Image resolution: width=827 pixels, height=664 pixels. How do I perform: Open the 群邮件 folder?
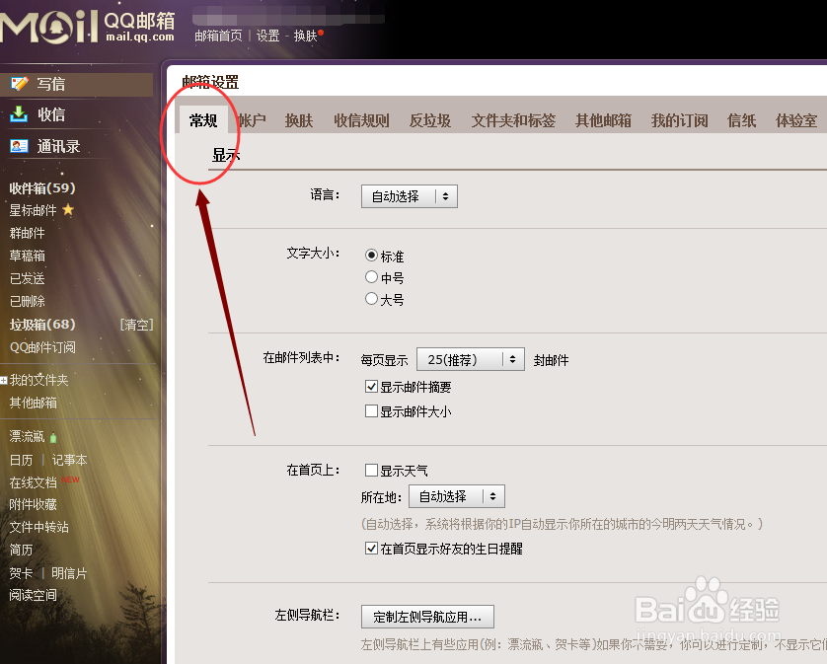tap(27, 233)
